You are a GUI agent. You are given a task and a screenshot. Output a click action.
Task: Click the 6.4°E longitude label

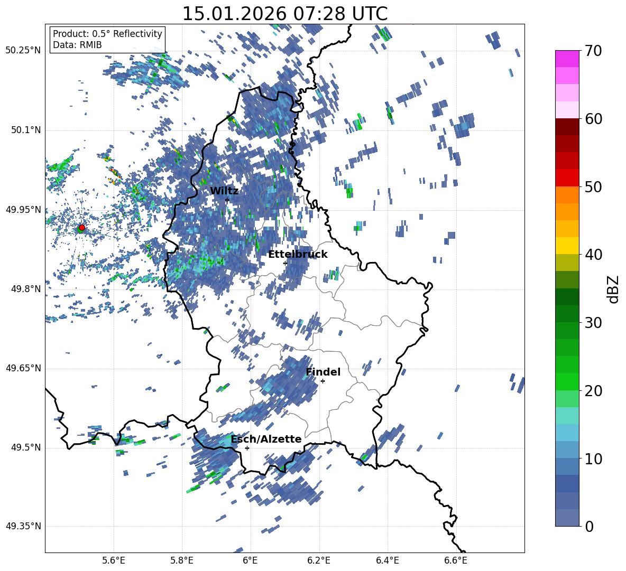click(387, 560)
